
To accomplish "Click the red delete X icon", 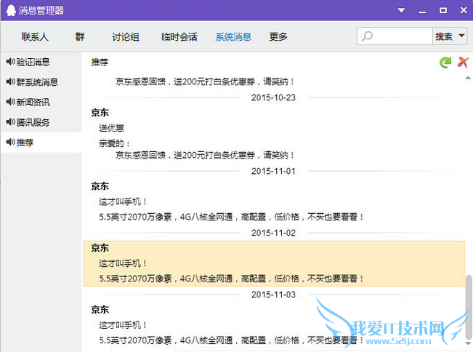I will point(462,63).
